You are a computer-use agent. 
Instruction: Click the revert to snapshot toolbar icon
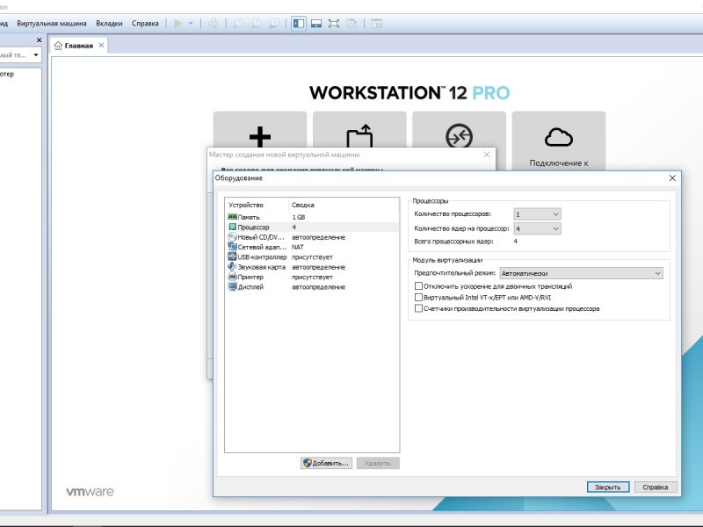(256, 24)
